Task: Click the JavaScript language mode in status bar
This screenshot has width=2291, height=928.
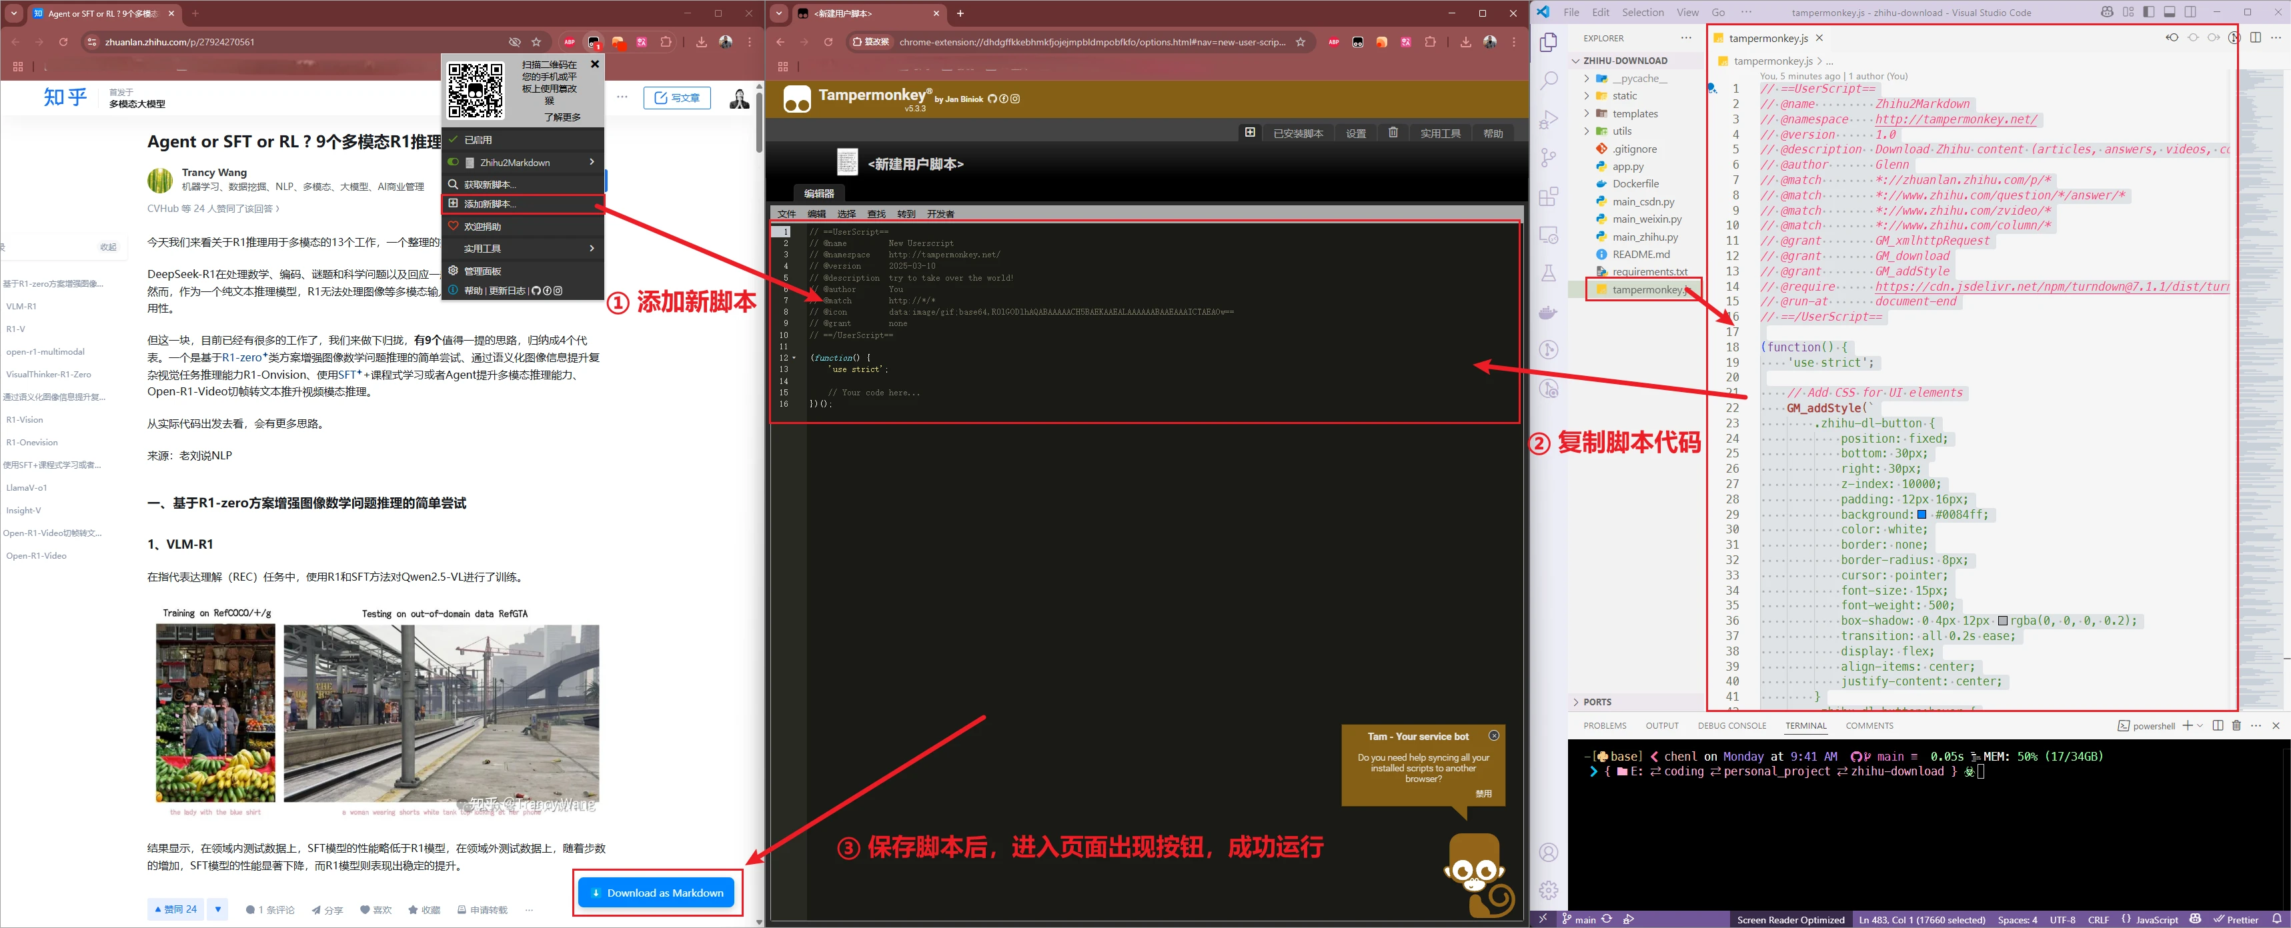Action: (x=2157, y=919)
